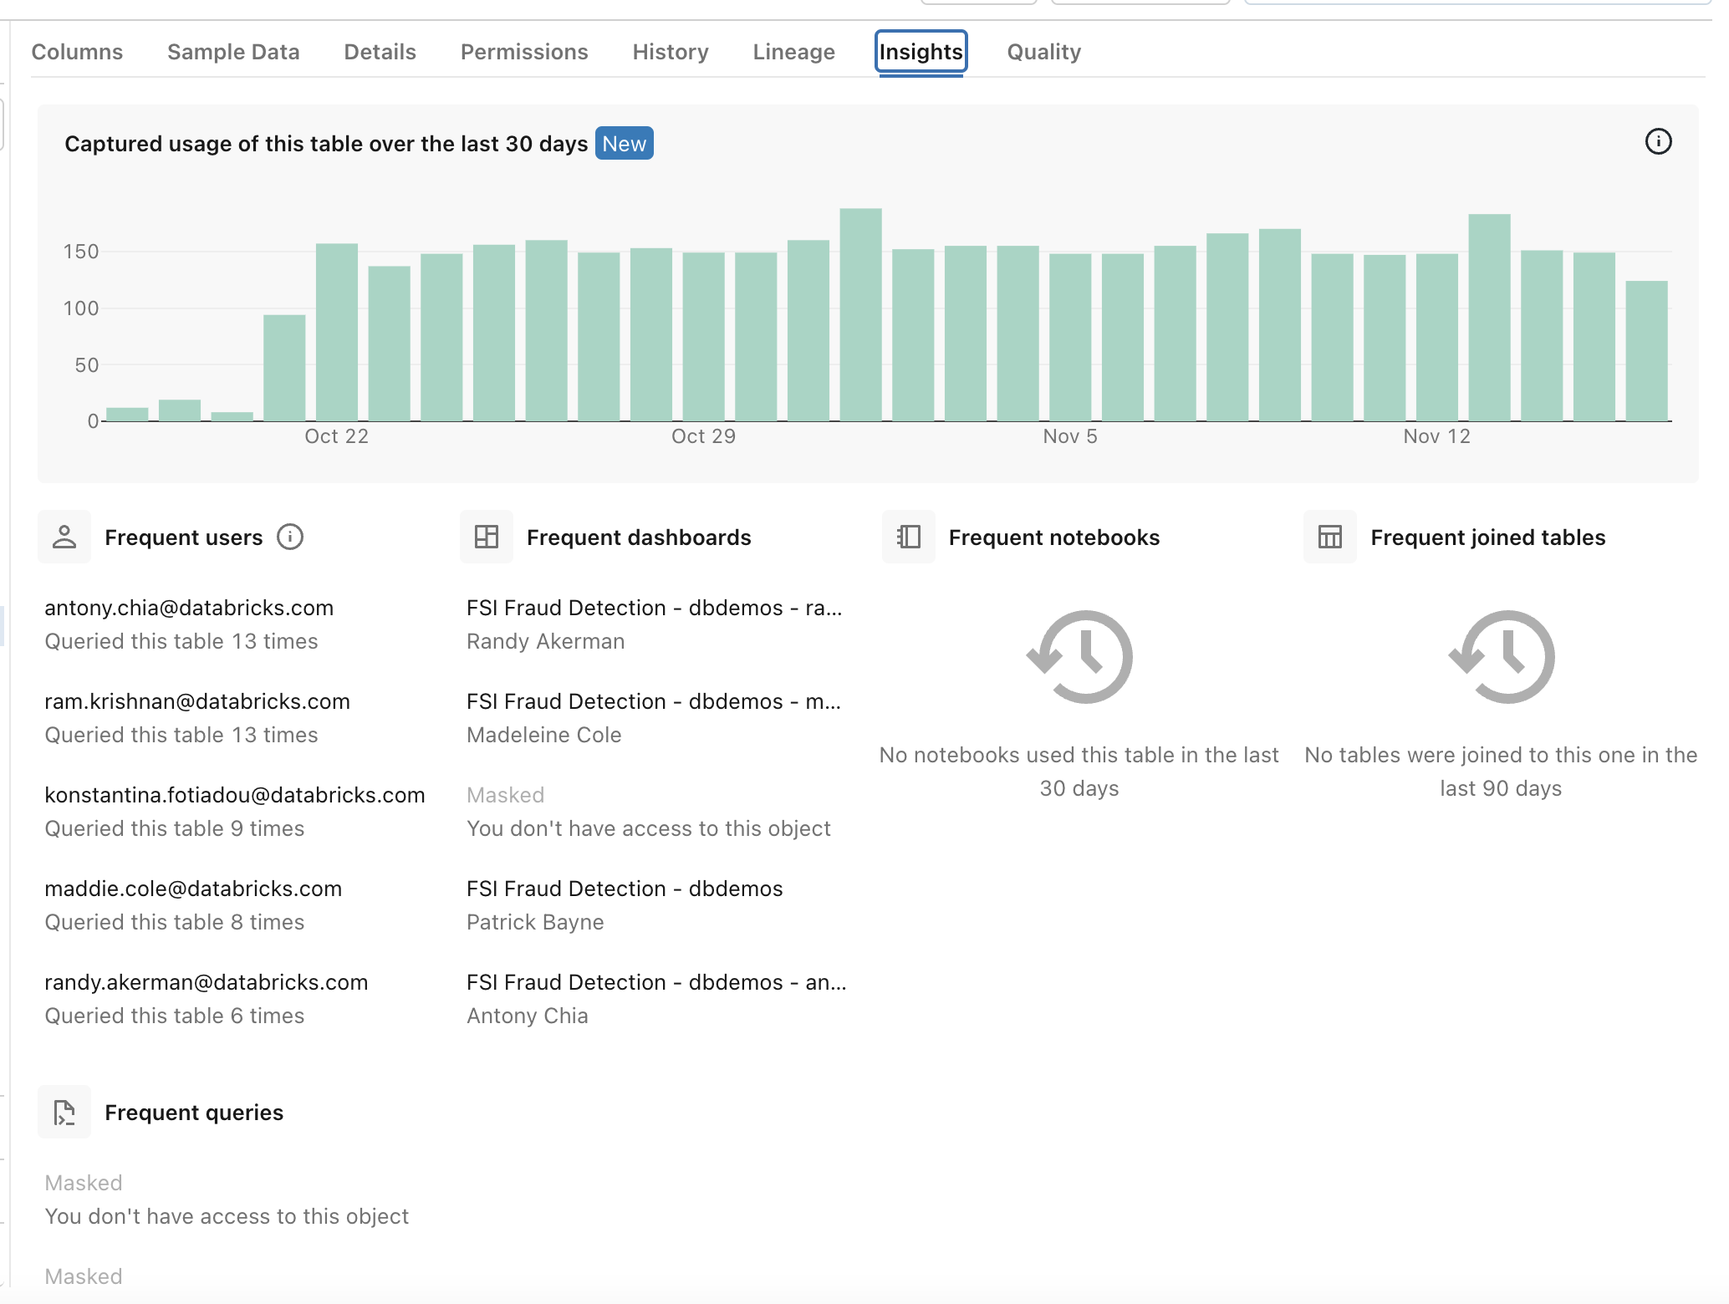Click the Masked frequent query entry
The width and height of the screenshot is (1729, 1304).
point(84,1182)
